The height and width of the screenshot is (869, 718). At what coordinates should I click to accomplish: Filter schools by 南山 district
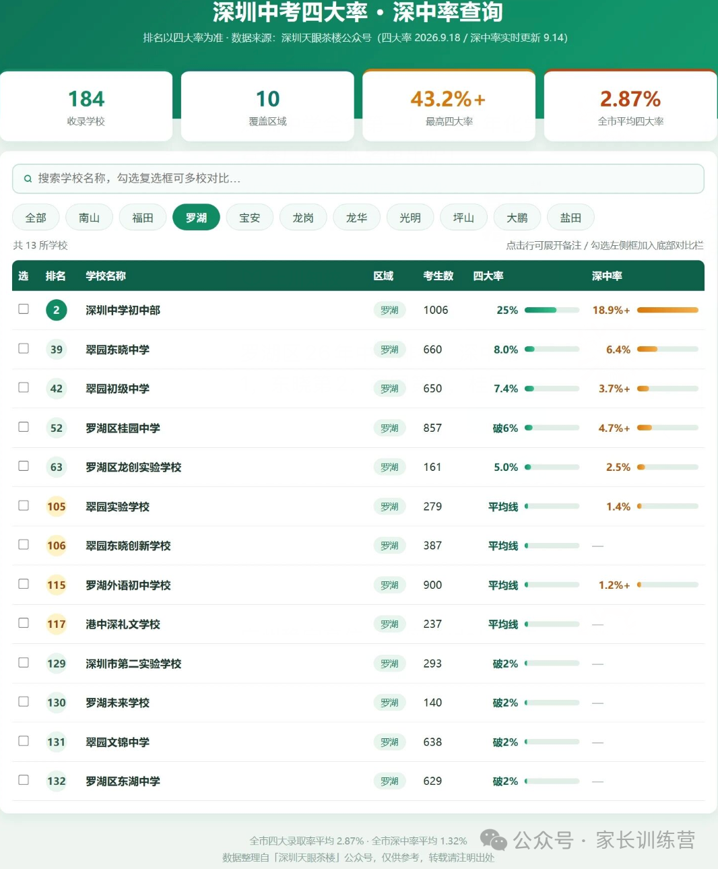pyautogui.click(x=89, y=218)
